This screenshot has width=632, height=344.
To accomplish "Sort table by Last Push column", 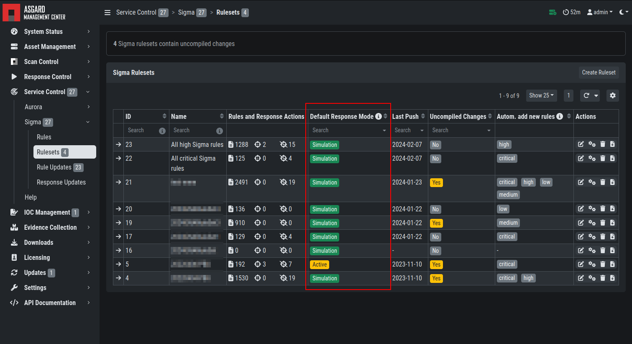I will [x=423, y=116].
